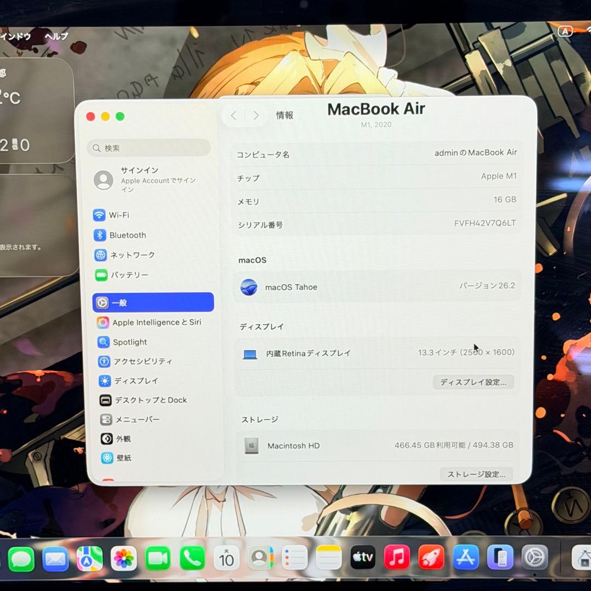Focus the 検索 search field
591x591 pixels.
(x=149, y=148)
